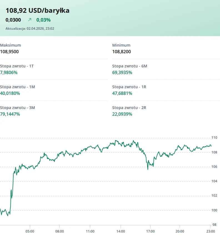Screen dimensions: 220x240
Task: Select the 69,3935% six-month return value
Action: 122,72
